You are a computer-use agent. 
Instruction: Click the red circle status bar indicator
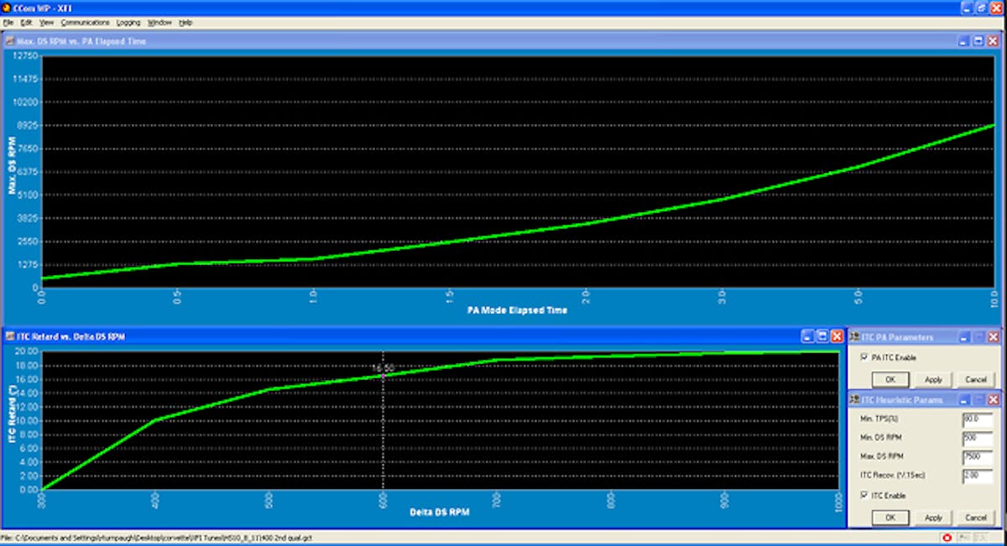click(947, 538)
